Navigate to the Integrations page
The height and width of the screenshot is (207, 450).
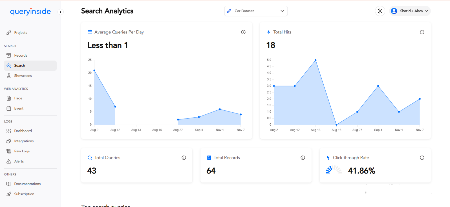click(x=24, y=141)
